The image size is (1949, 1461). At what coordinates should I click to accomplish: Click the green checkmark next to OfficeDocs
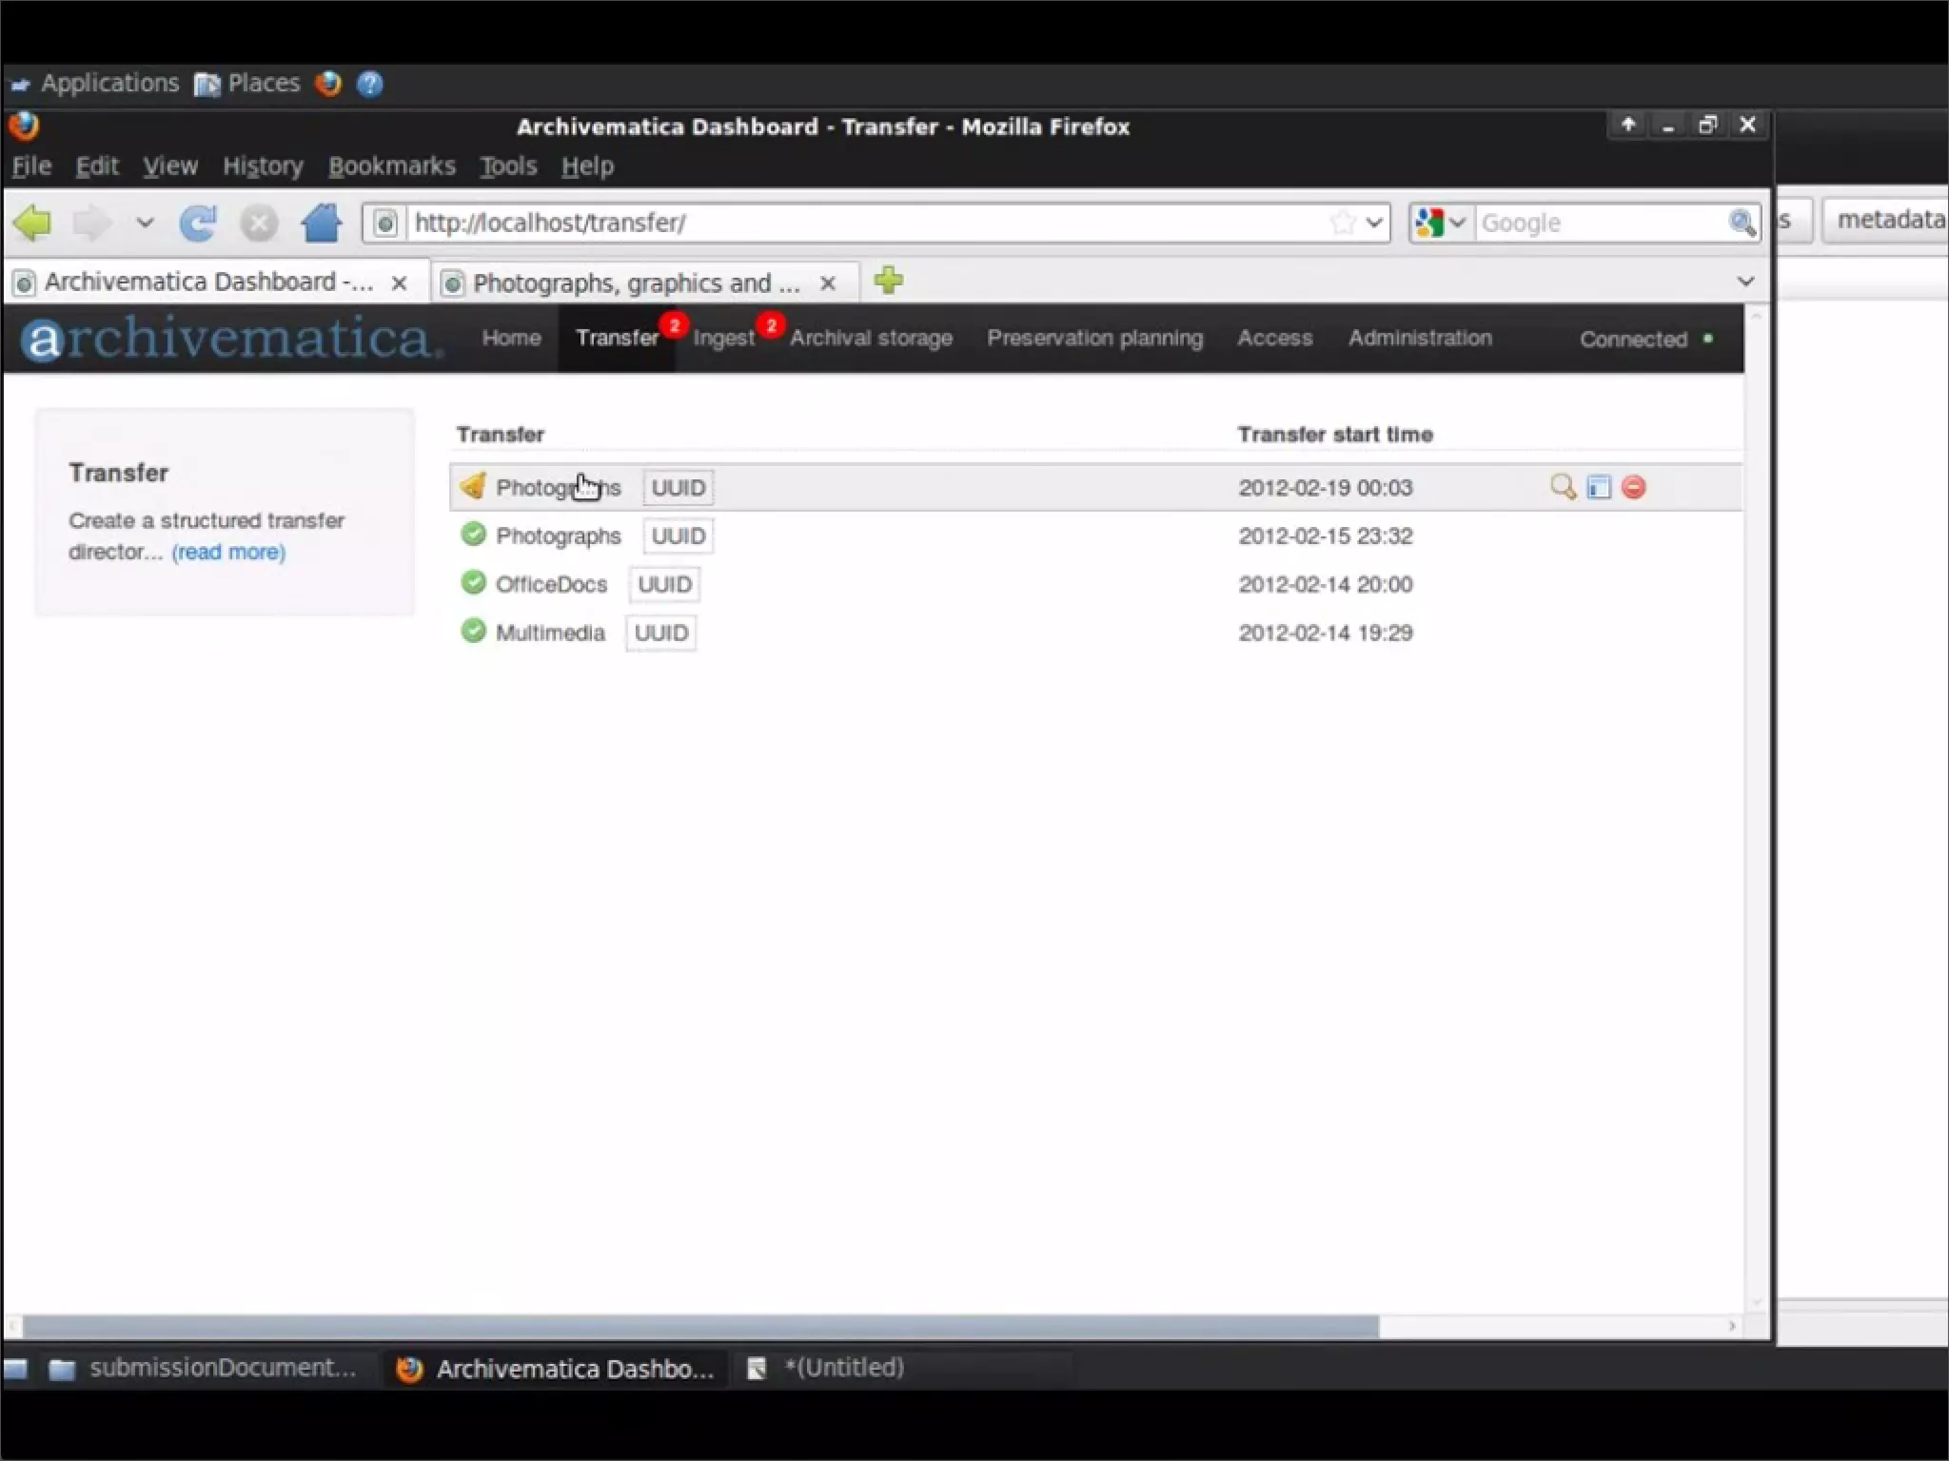pyautogui.click(x=473, y=583)
